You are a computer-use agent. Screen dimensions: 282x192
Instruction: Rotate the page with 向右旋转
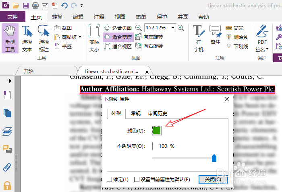149,46
